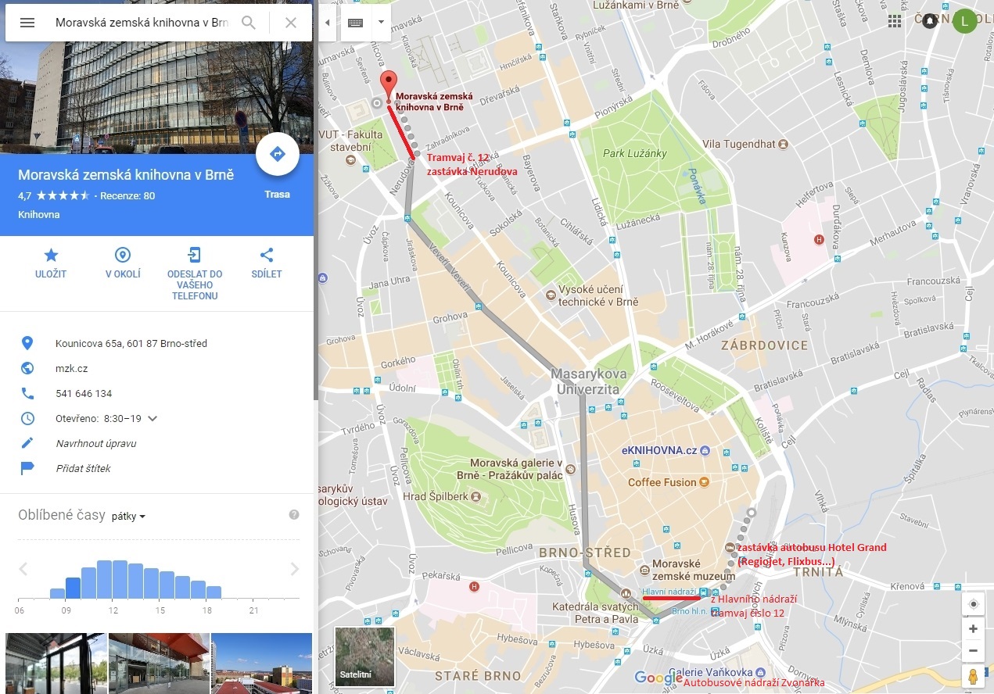Toggle the on-screen keyboard input tool
The image size is (994, 694).
pyautogui.click(x=355, y=23)
